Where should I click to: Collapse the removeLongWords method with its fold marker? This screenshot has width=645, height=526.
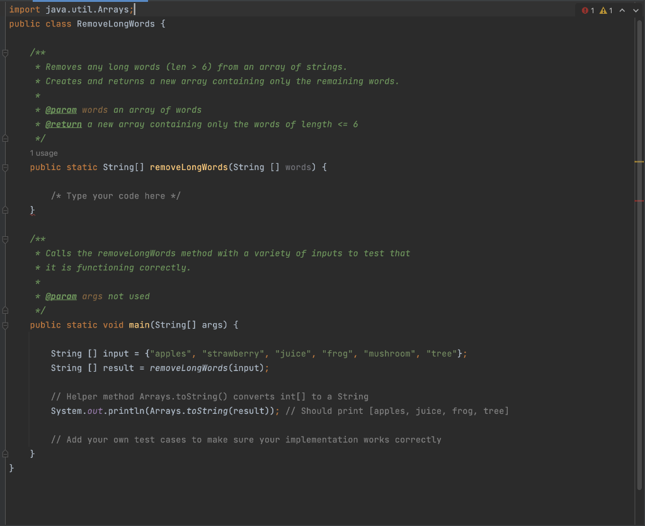pos(5,167)
